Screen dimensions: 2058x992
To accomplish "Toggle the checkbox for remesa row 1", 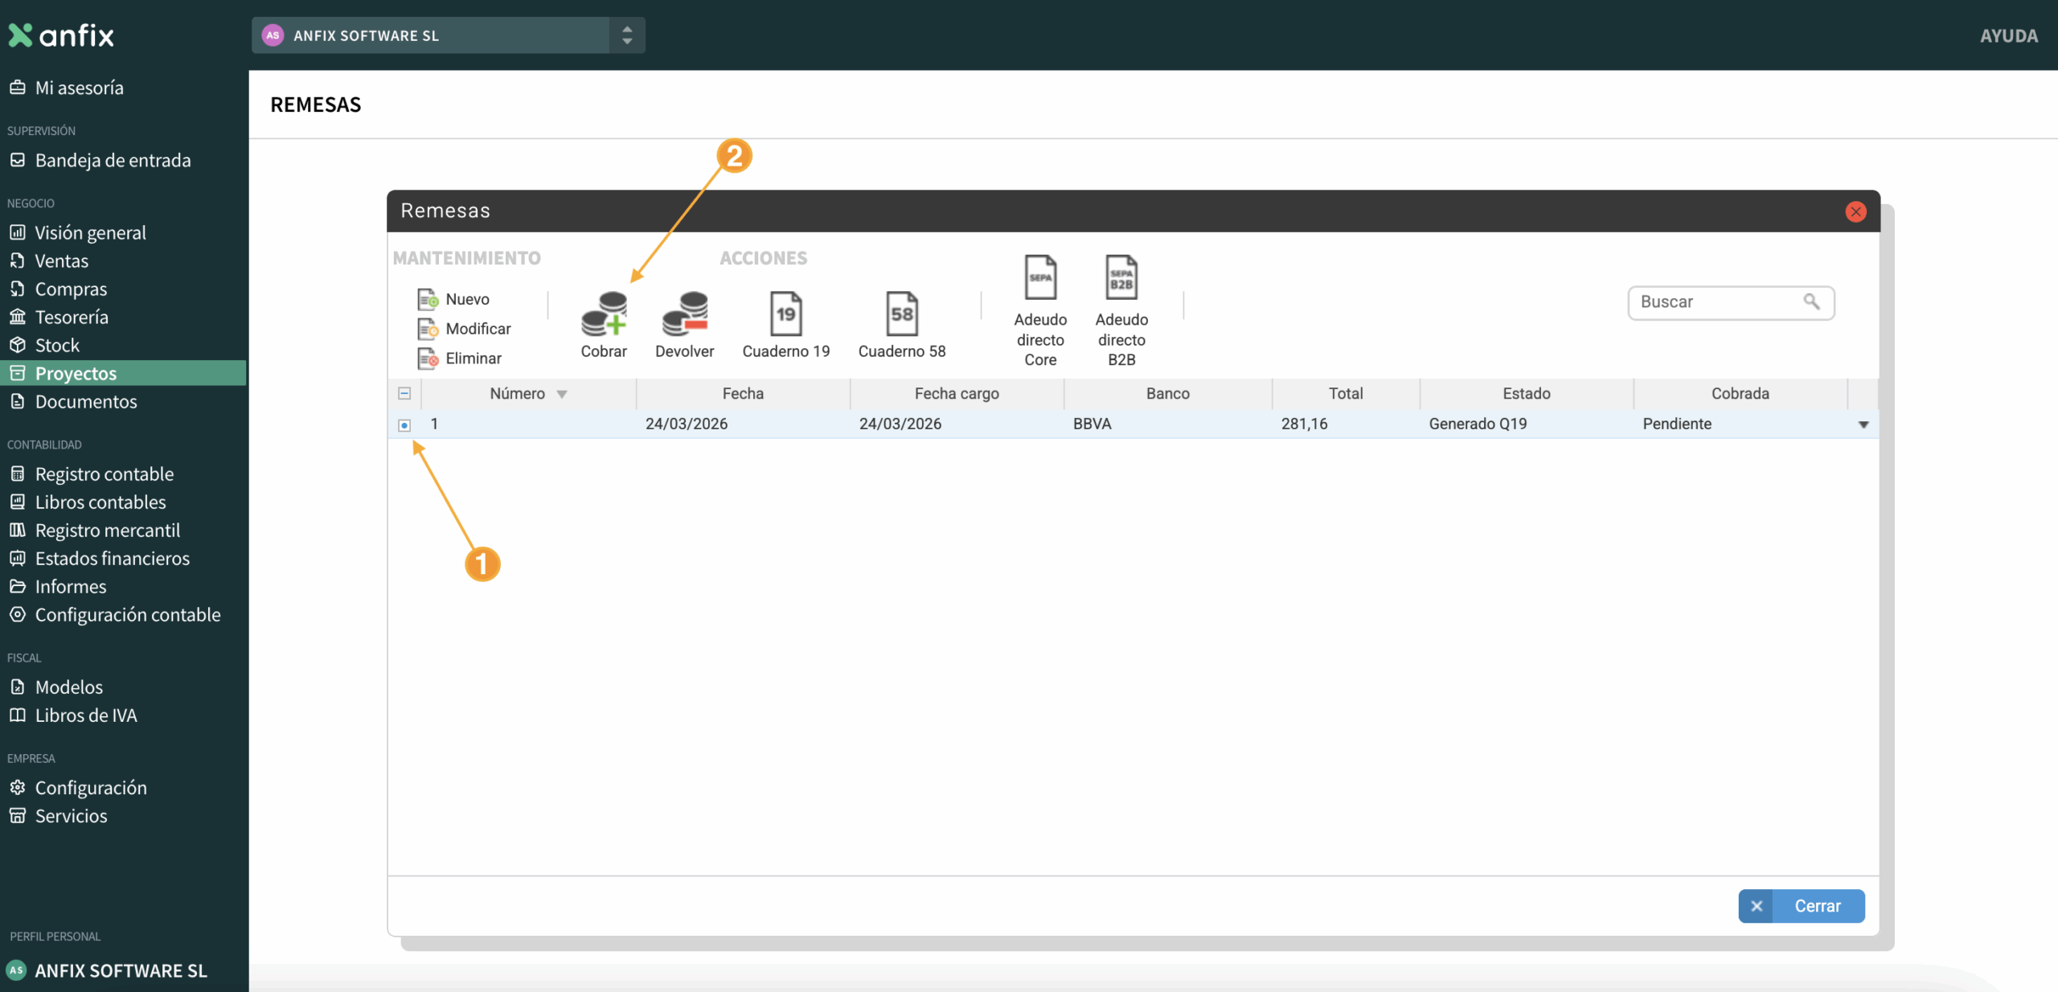I will pyautogui.click(x=404, y=425).
